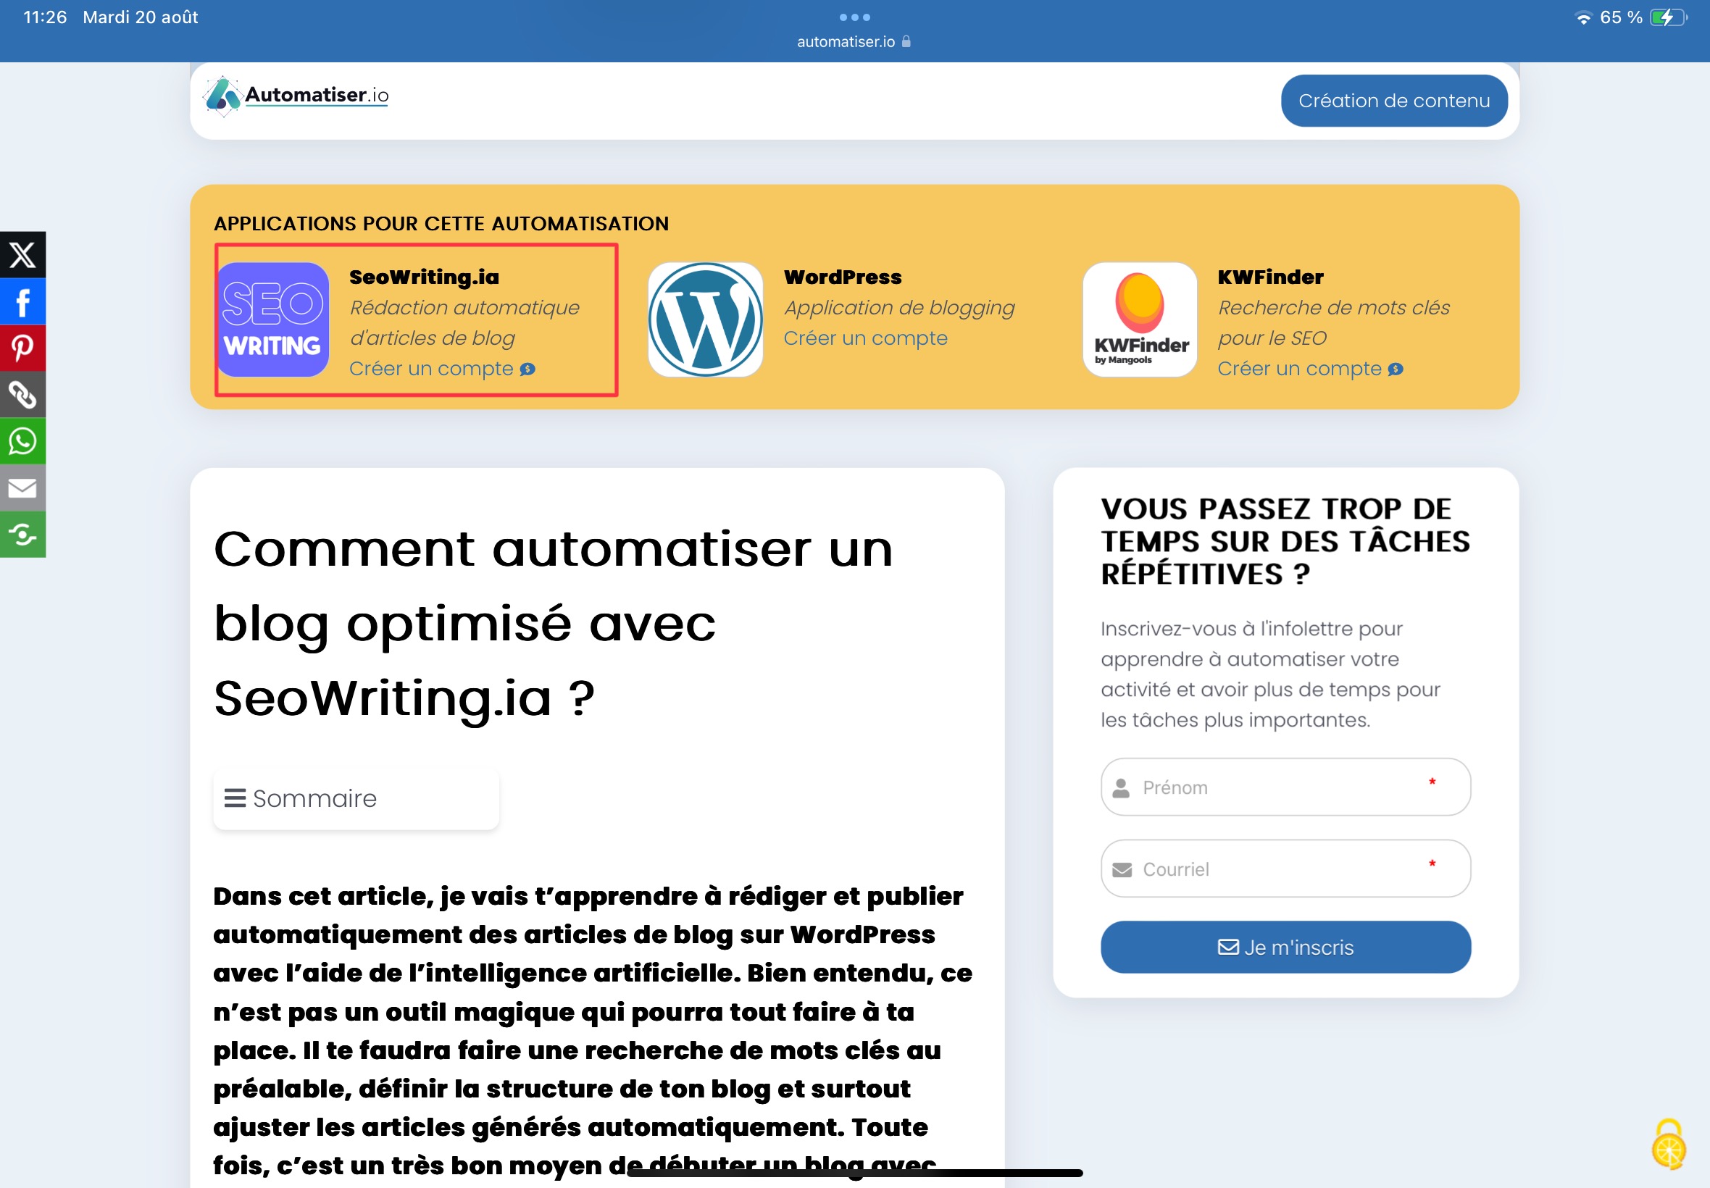This screenshot has height=1188, width=1710.
Task: Pin this page on Pinterest
Action: tap(22, 348)
